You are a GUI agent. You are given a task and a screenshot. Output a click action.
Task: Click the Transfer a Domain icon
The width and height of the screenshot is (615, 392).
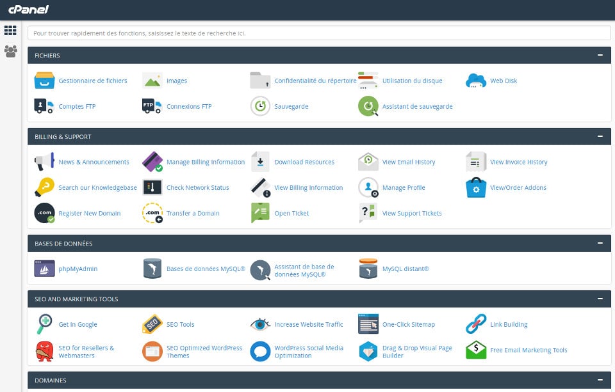(152, 213)
